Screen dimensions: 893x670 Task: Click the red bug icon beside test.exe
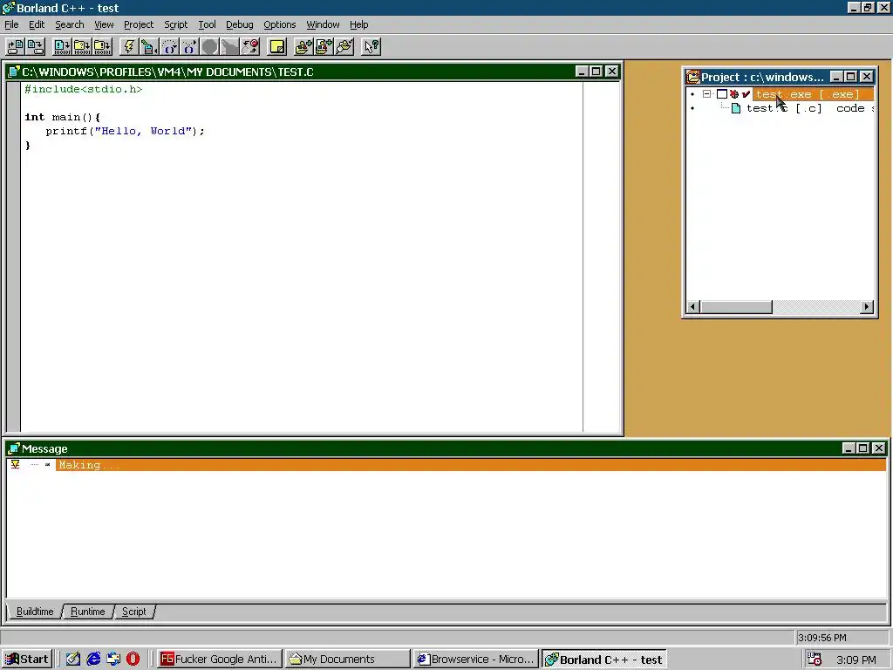(x=734, y=94)
